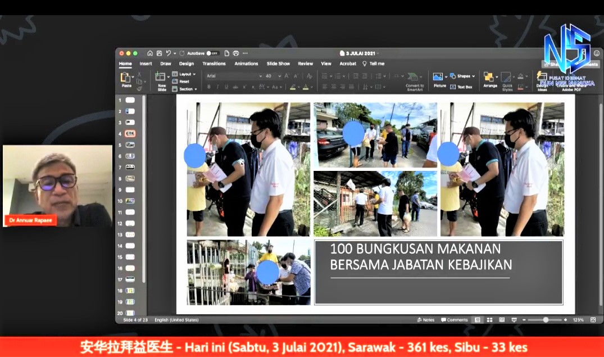Open the Transitions tab
The width and height of the screenshot is (604, 357).
coord(214,64)
